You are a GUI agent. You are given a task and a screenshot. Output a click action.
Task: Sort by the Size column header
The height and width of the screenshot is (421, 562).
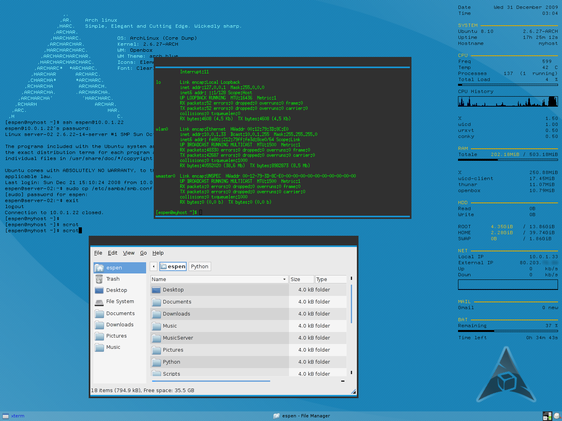301,279
